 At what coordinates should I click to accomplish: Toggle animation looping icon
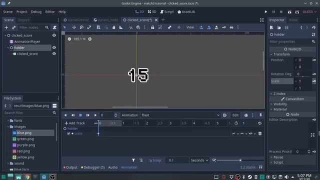tap(259, 123)
